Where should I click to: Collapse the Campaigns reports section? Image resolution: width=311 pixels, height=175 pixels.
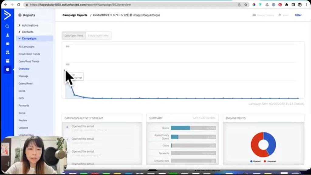pos(29,39)
